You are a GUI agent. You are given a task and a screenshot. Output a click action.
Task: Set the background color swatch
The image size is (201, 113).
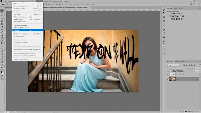tap(3, 73)
